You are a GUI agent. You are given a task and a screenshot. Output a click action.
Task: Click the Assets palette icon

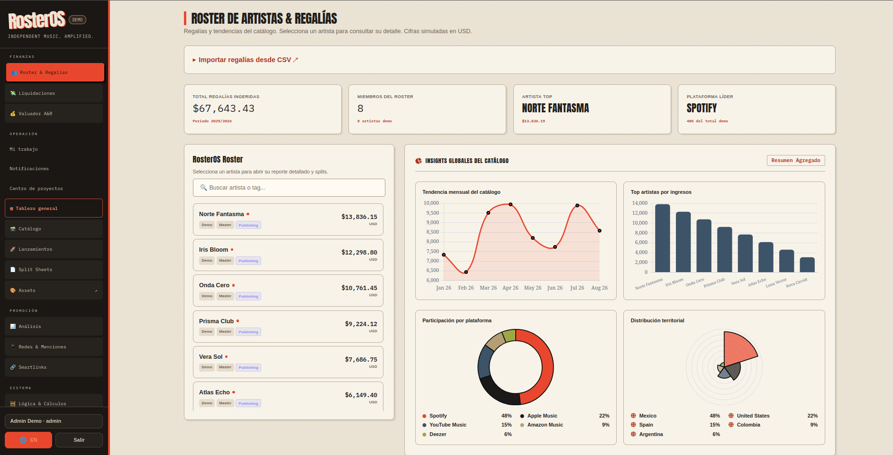coord(13,291)
